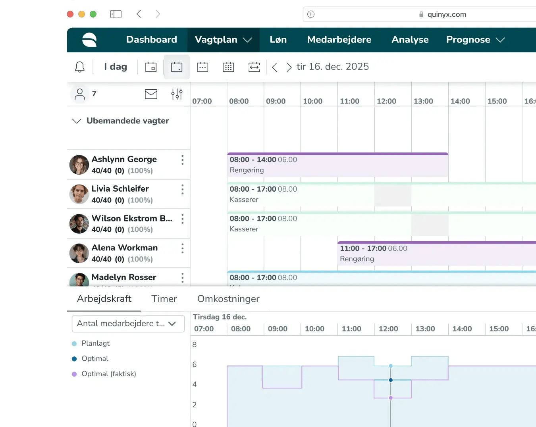Choose the custom period arrows icon
Screen dimensions: 536x427
(x=254, y=67)
